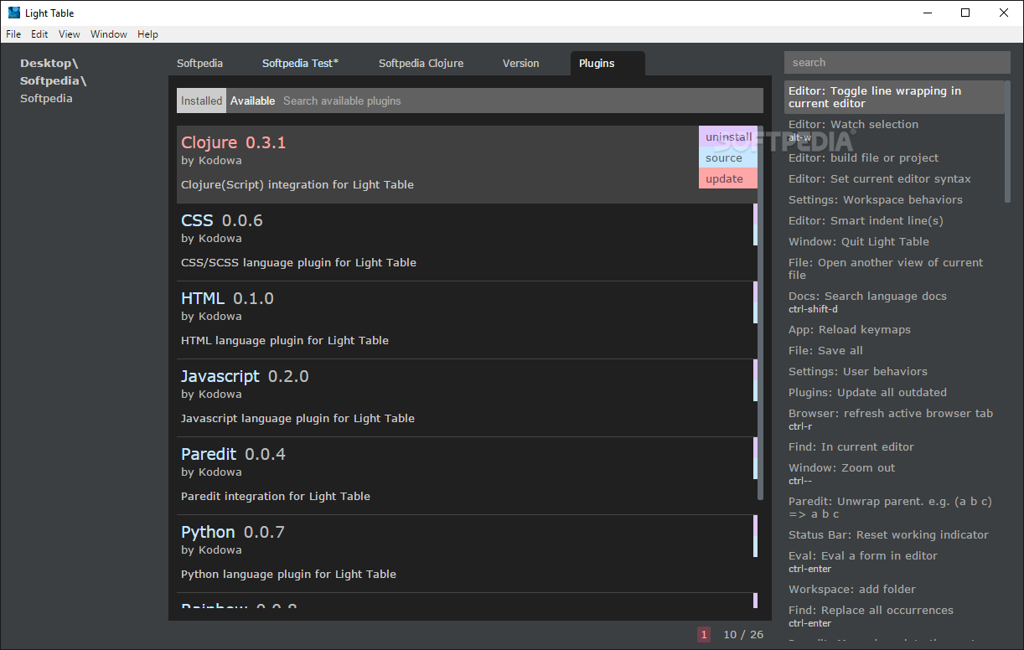This screenshot has height=650, width=1024.
Task: Run Editor: Smart indent line(s)
Action: (x=895, y=220)
